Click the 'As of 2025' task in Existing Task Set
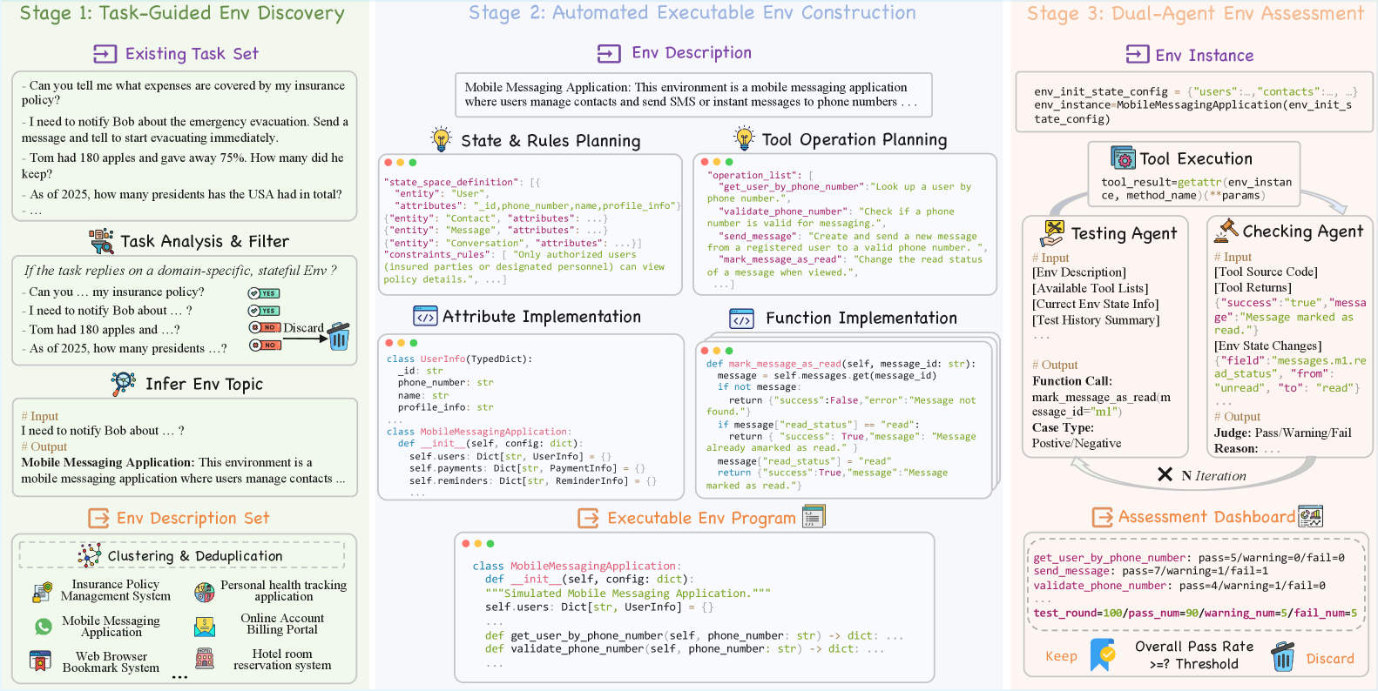This screenshot has height=691, width=1378. click(x=182, y=194)
